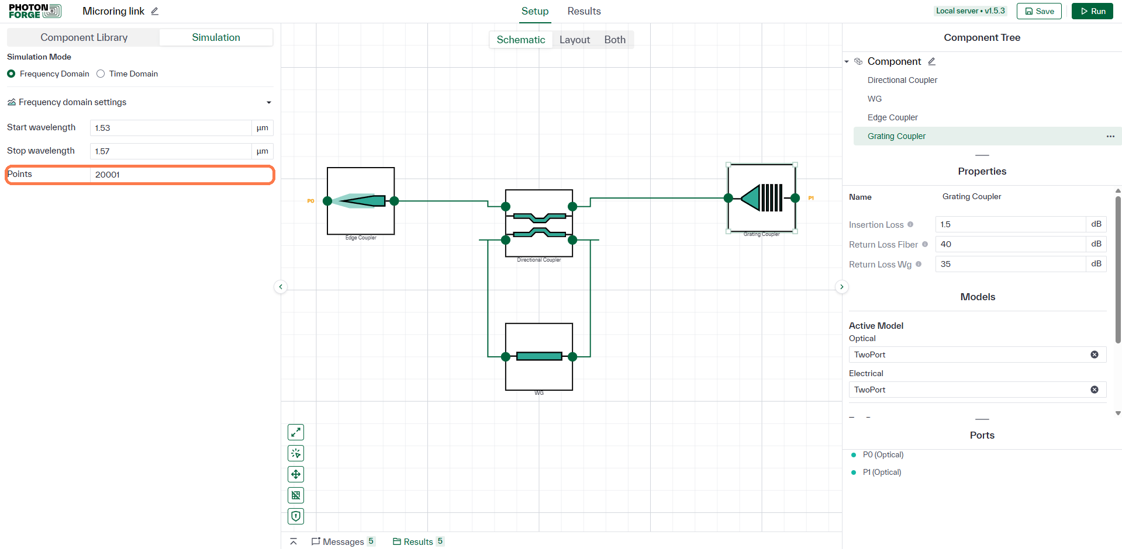Screen dimensions: 1122x549
Task: Click the Insertion Loss info icon
Action: coord(910,224)
